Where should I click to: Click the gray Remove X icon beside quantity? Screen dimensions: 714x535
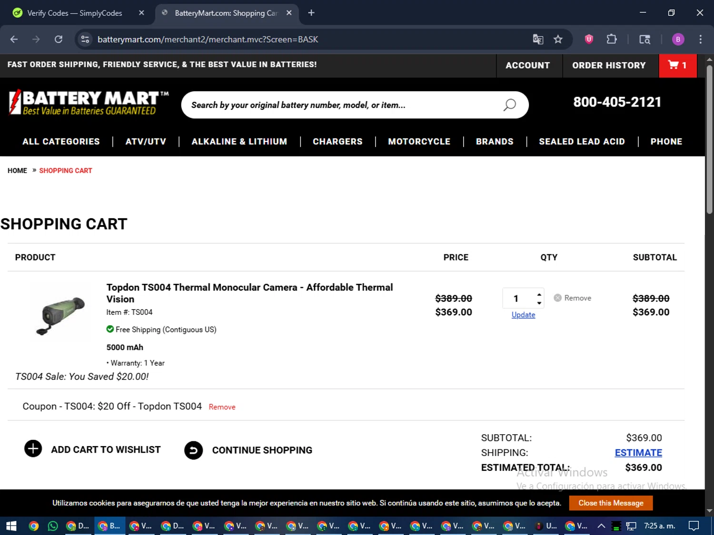557,298
